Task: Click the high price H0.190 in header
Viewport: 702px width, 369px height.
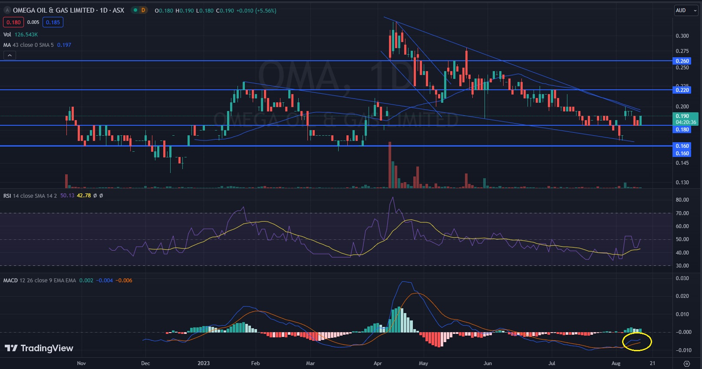Action: 185,10
